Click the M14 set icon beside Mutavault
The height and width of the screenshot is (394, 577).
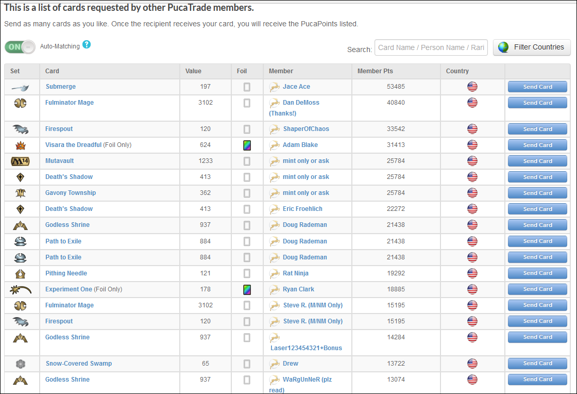20,161
